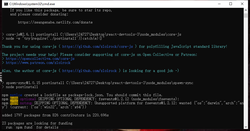Click the blue 'notice' word
Viewport: 250px width, 131px height.
coord(16,95)
